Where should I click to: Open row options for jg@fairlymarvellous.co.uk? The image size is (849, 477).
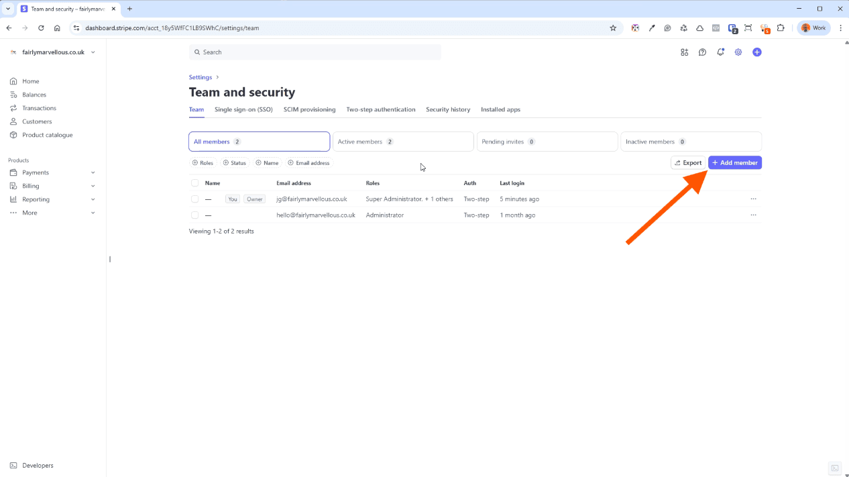[753, 199]
